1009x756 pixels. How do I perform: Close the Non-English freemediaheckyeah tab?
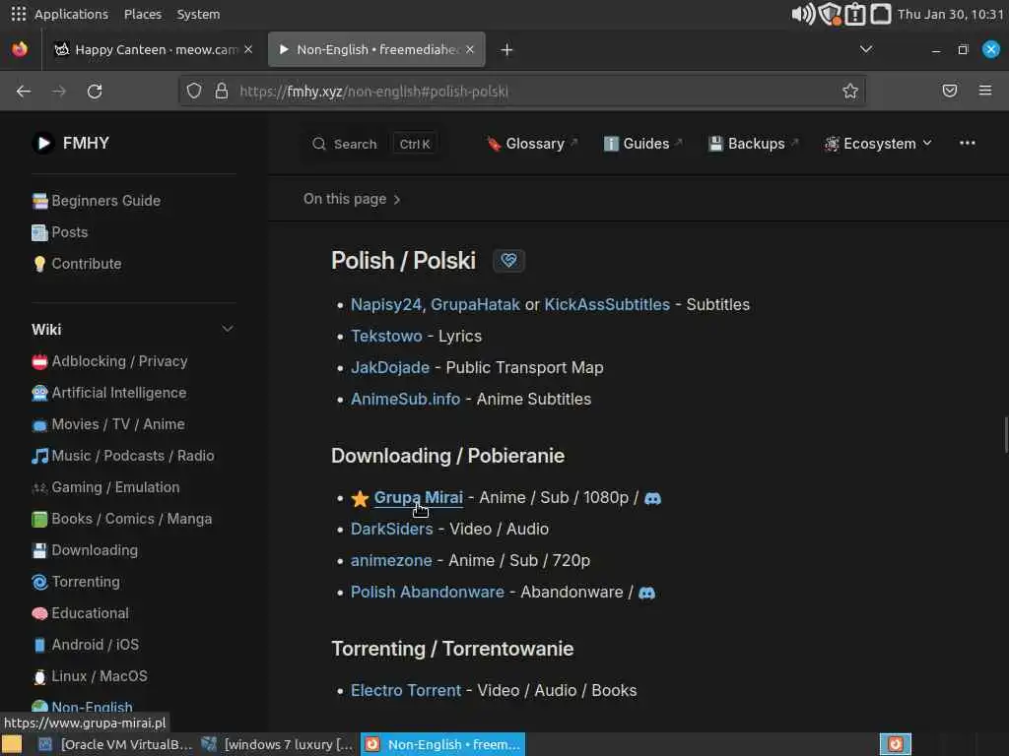[470, 49]
